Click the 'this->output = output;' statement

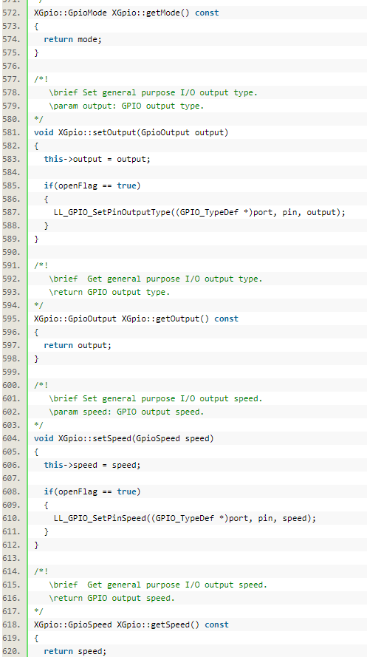click(x=97, y=159)
